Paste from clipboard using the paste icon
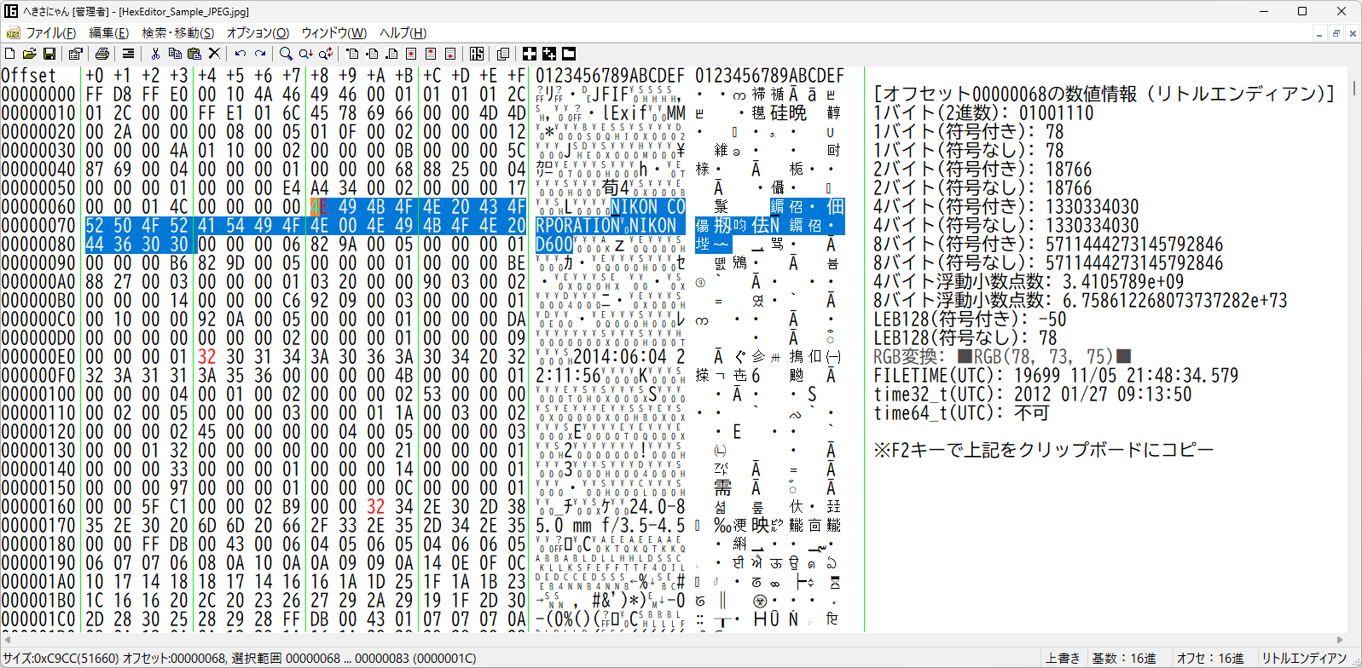Viewport: 1362px width, 668px height. coord(194,54)
